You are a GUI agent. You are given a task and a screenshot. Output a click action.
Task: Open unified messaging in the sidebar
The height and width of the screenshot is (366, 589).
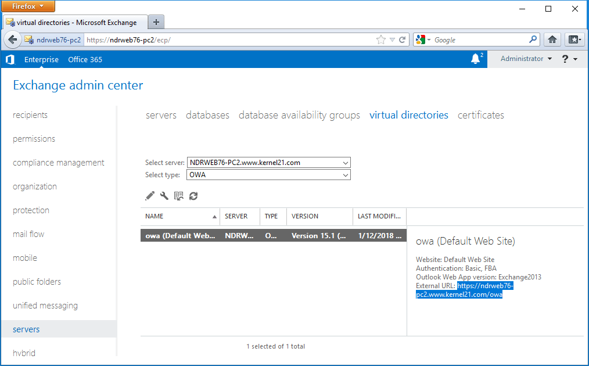45,306
